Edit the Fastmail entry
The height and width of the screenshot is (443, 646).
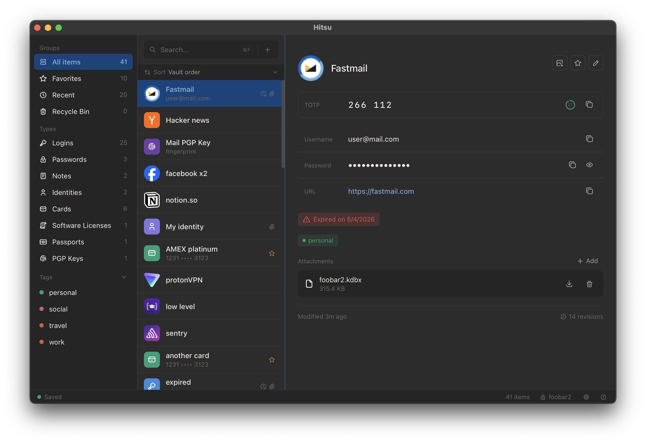click(595, 63)
